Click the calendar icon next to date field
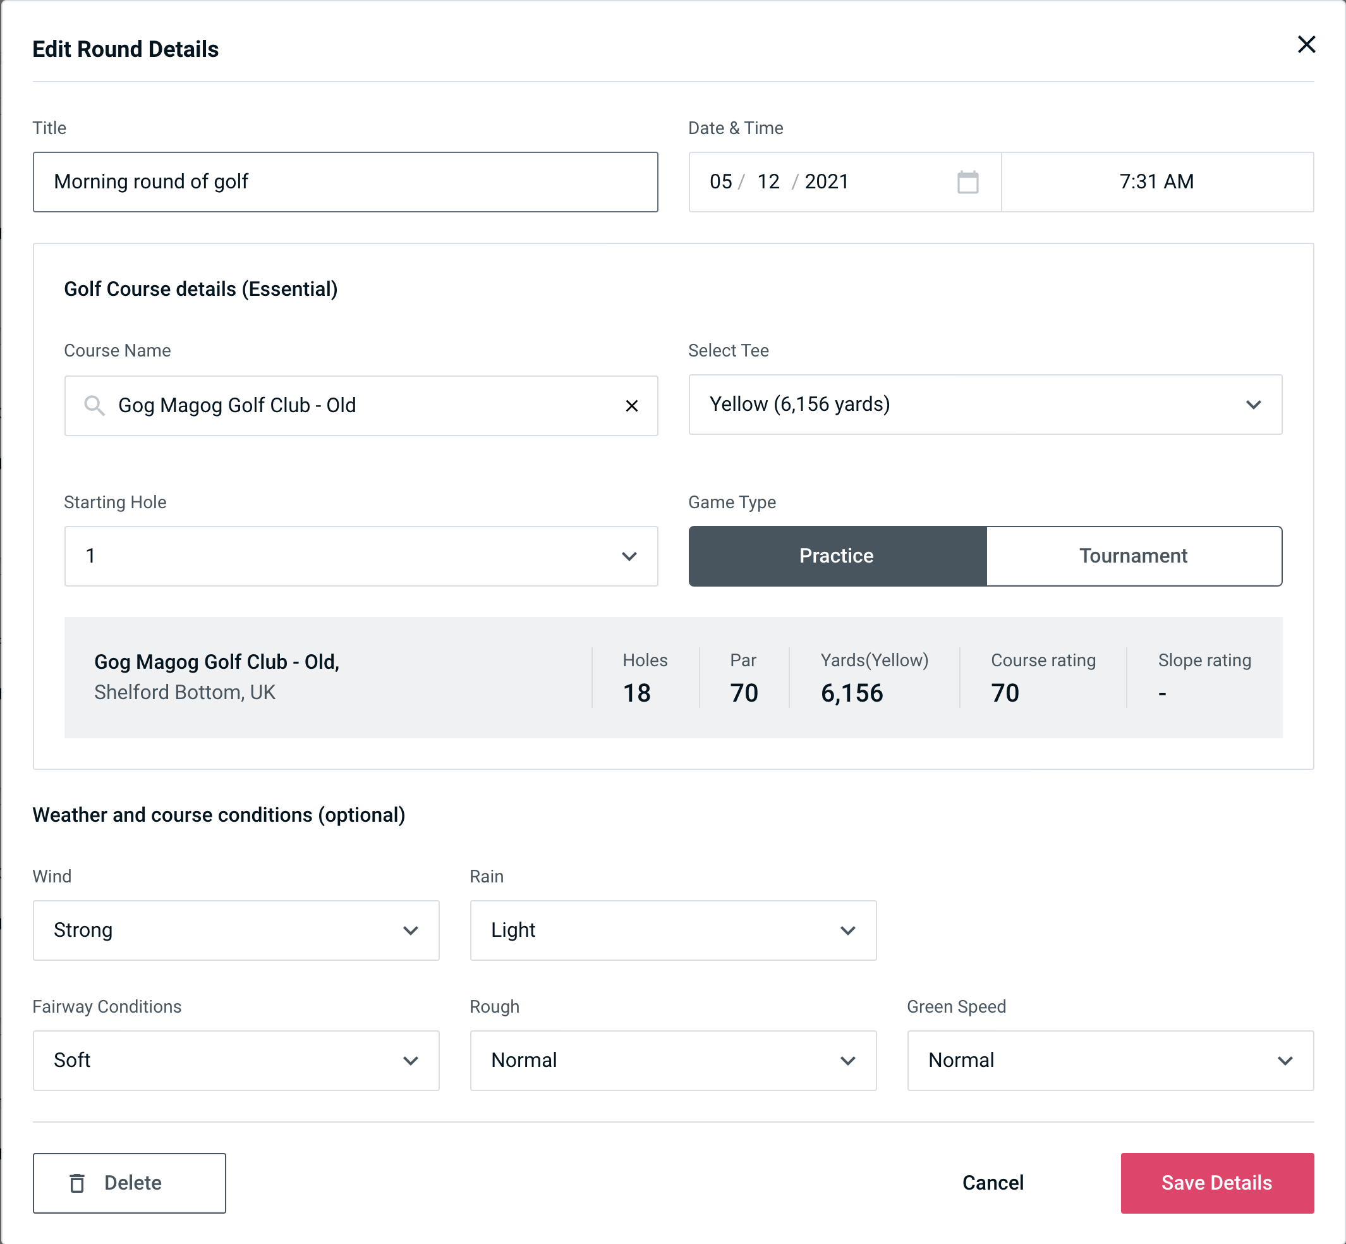This screenshot has height=1244, width=1346. point(967,182)
